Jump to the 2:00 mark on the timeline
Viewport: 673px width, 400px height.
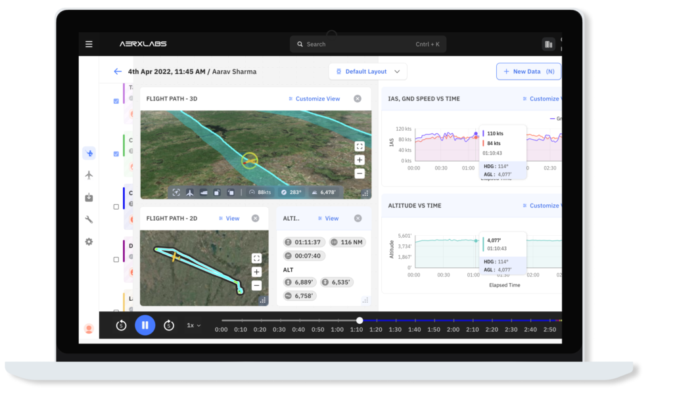[x=453, y=329]
